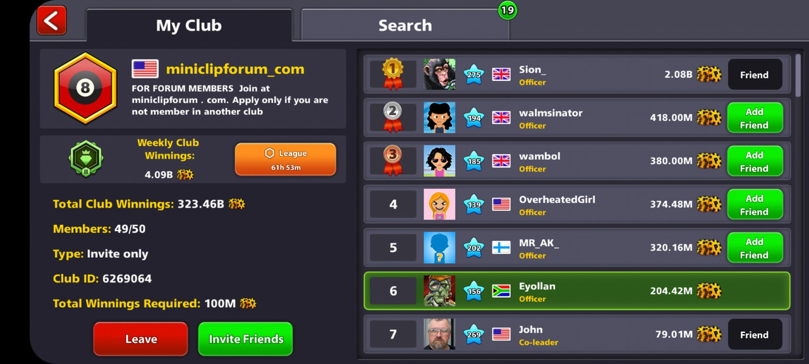The width and height of the screenshot is (809, 364).
Task: Tap the bronze third-place medal icon
Action: (392, 161)
